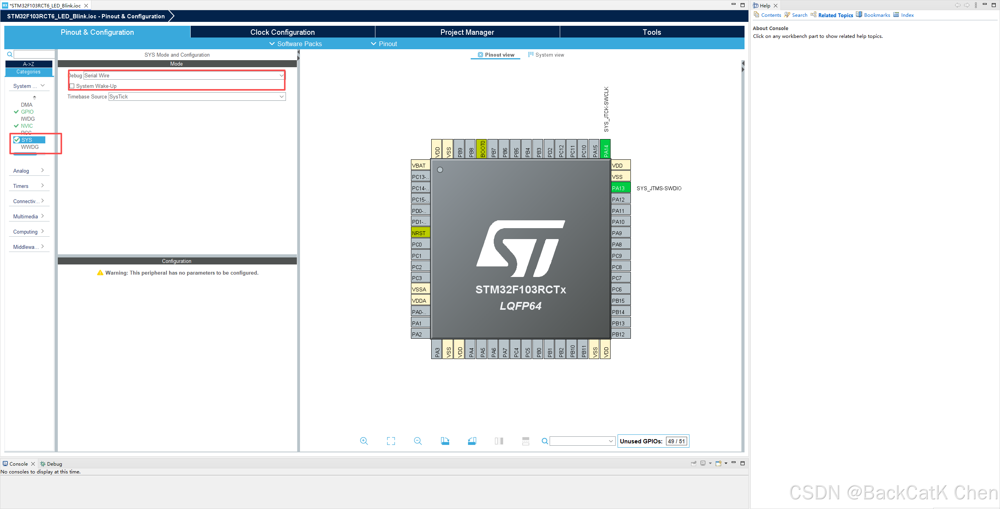Open the Project Manager tab
The height and width of the screenshot is (509, 1000).
467,32
